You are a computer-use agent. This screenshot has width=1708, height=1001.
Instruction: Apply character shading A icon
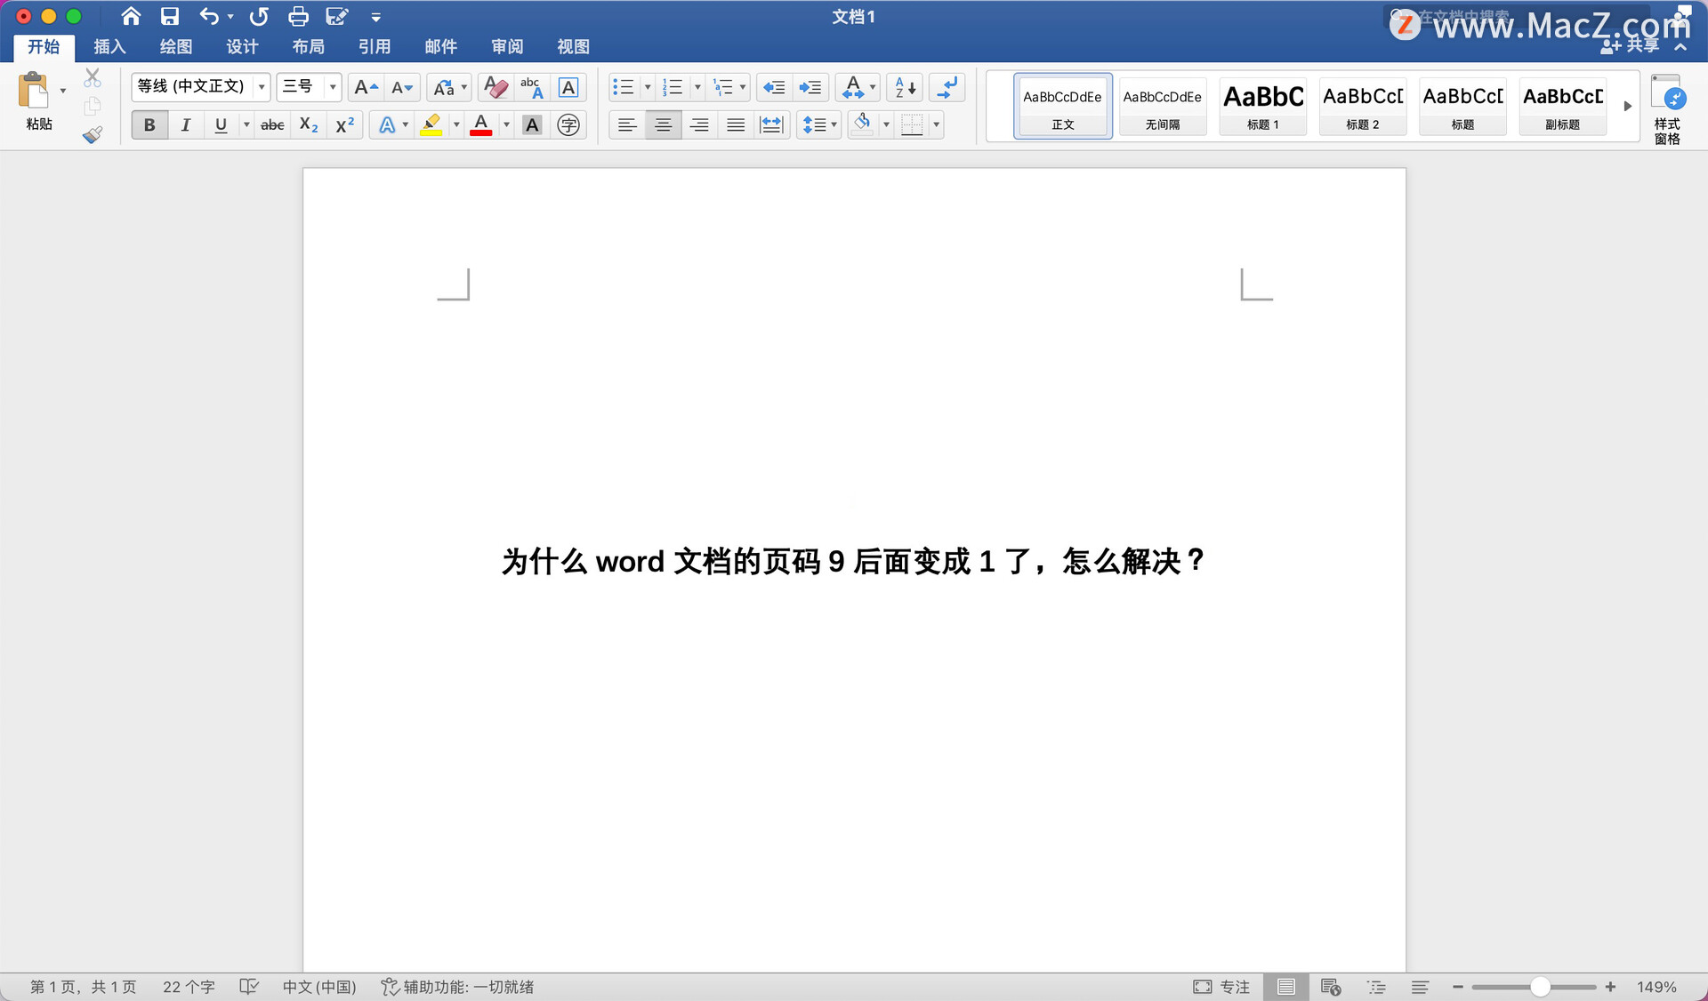[x=532, y=125]
